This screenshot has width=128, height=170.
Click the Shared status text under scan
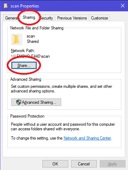[33, 41]
